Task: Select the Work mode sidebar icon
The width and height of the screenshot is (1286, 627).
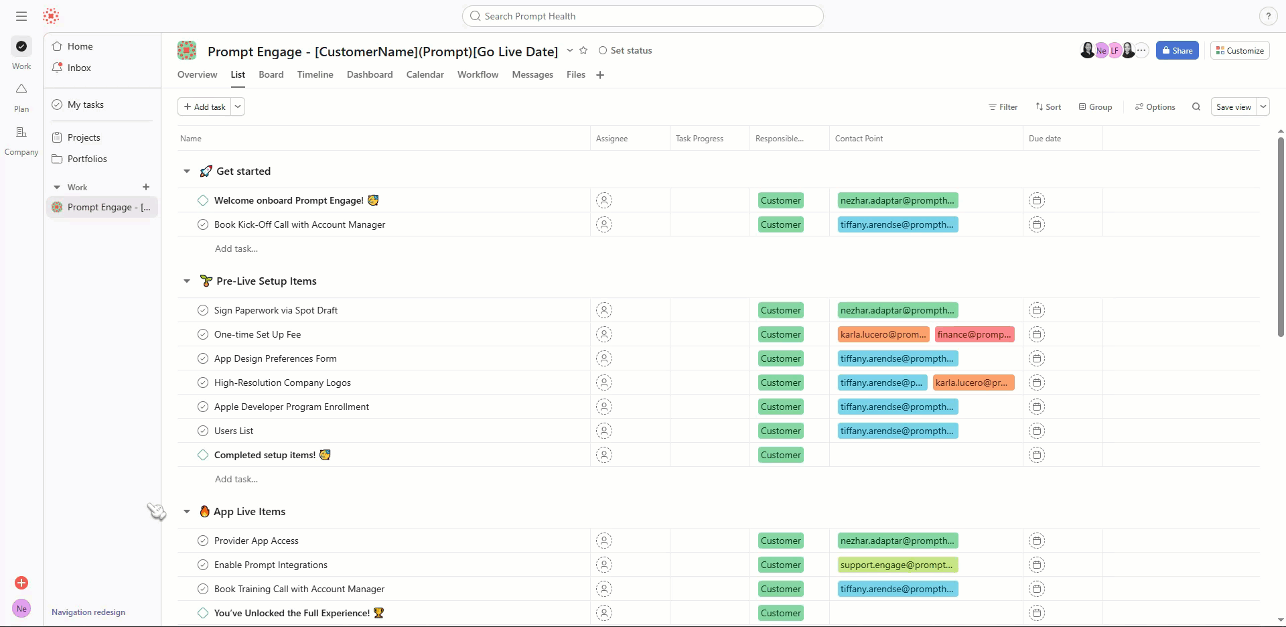Action: [21, 46]
